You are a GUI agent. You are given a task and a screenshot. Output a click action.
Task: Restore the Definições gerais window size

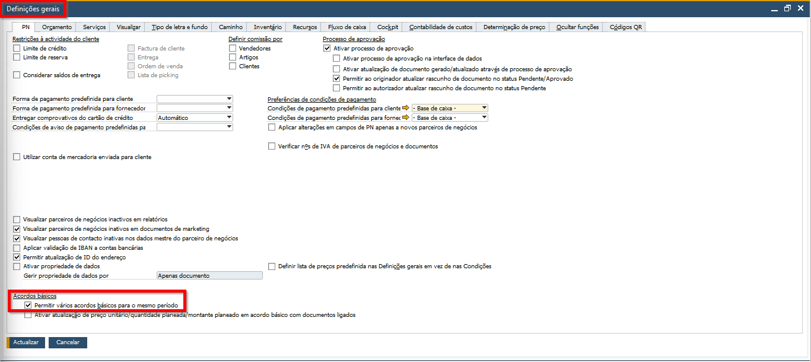coord(787,8)
